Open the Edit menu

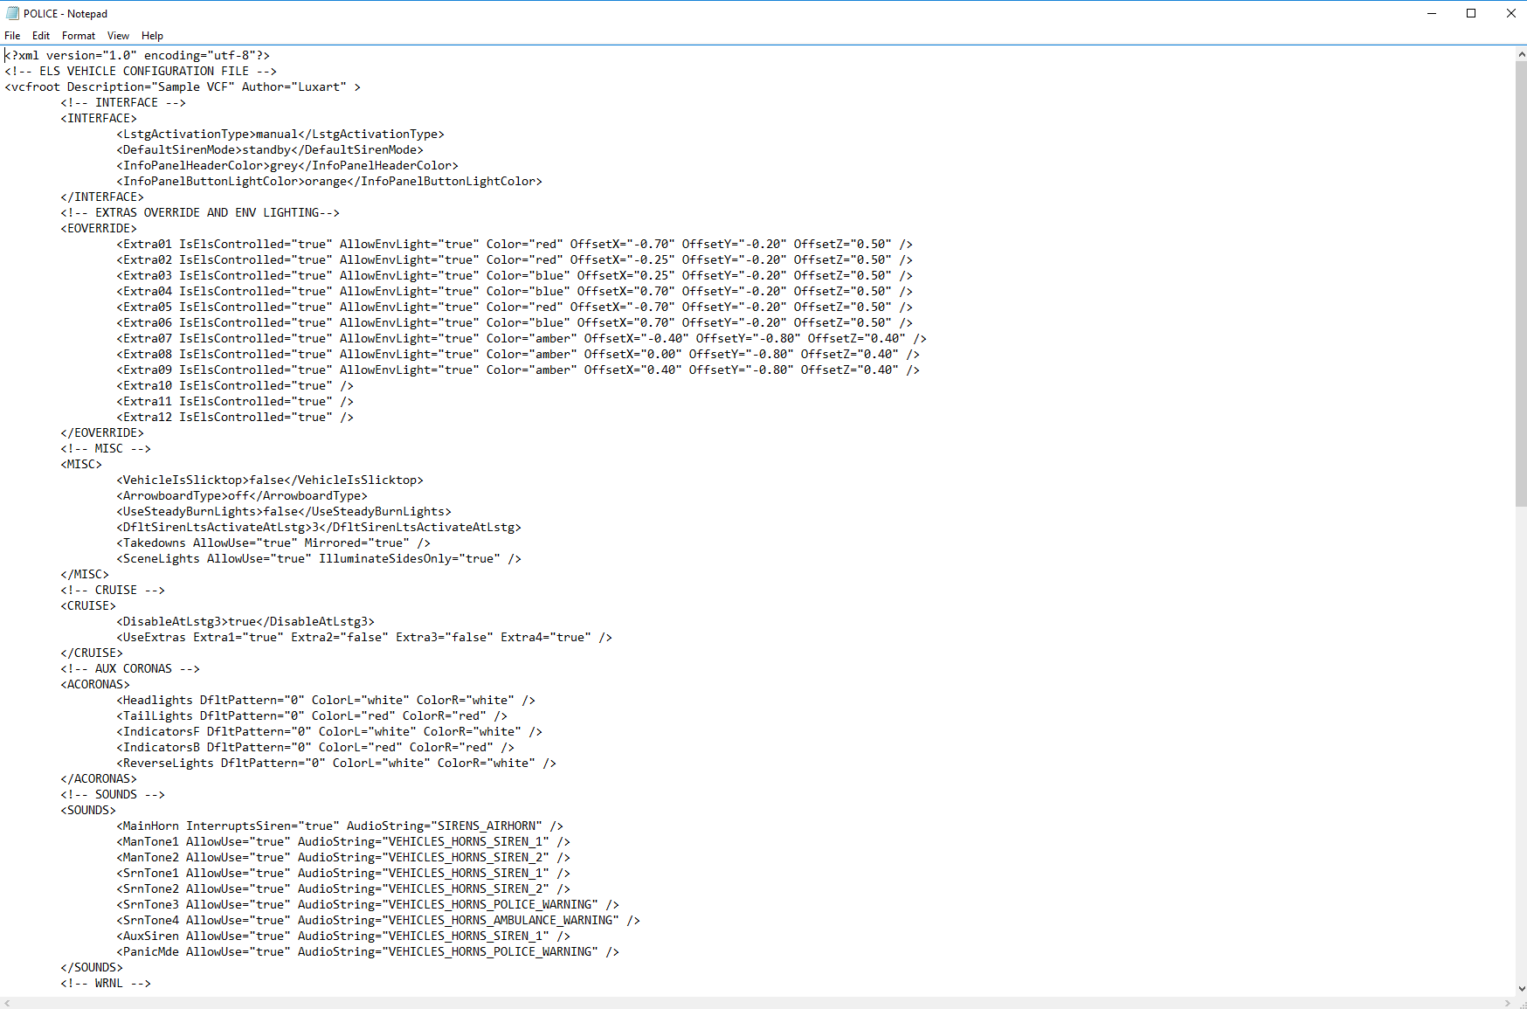[x=41, y=36]
